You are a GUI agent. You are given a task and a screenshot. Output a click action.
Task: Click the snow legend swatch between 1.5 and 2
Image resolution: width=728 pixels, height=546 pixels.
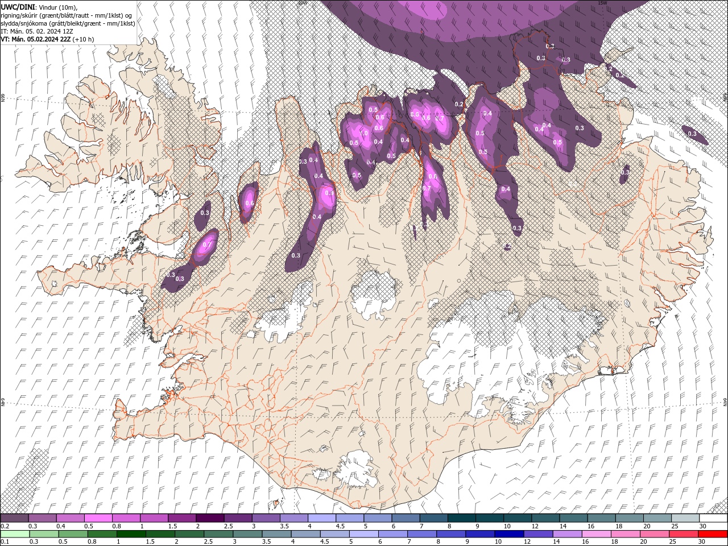coord(182,518)
